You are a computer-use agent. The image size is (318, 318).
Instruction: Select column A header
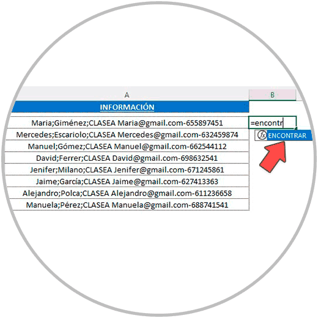(x=127, y=95)
